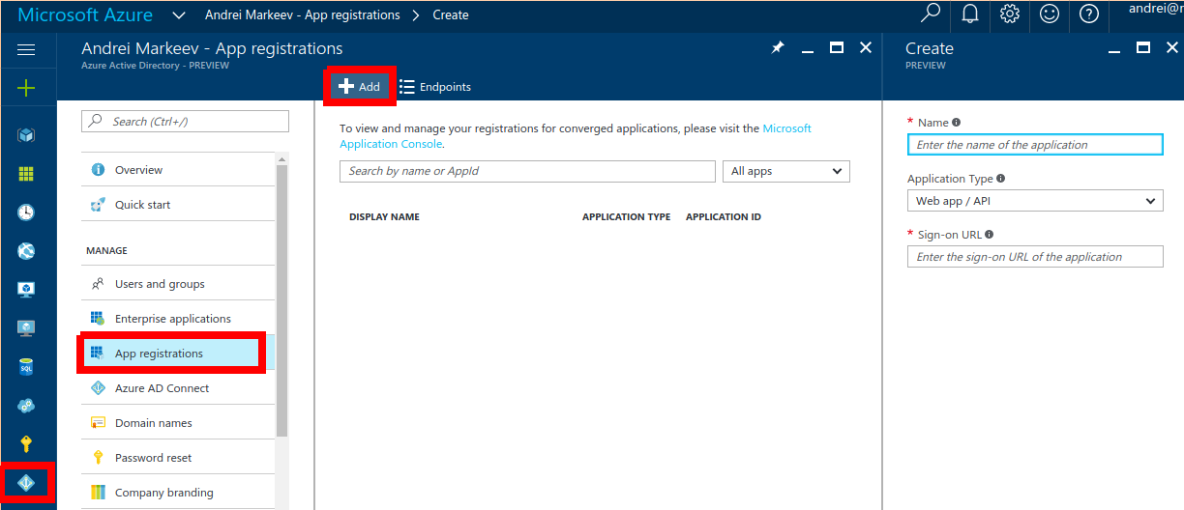Open Enterprise applications menu item

tap(178, 319)
